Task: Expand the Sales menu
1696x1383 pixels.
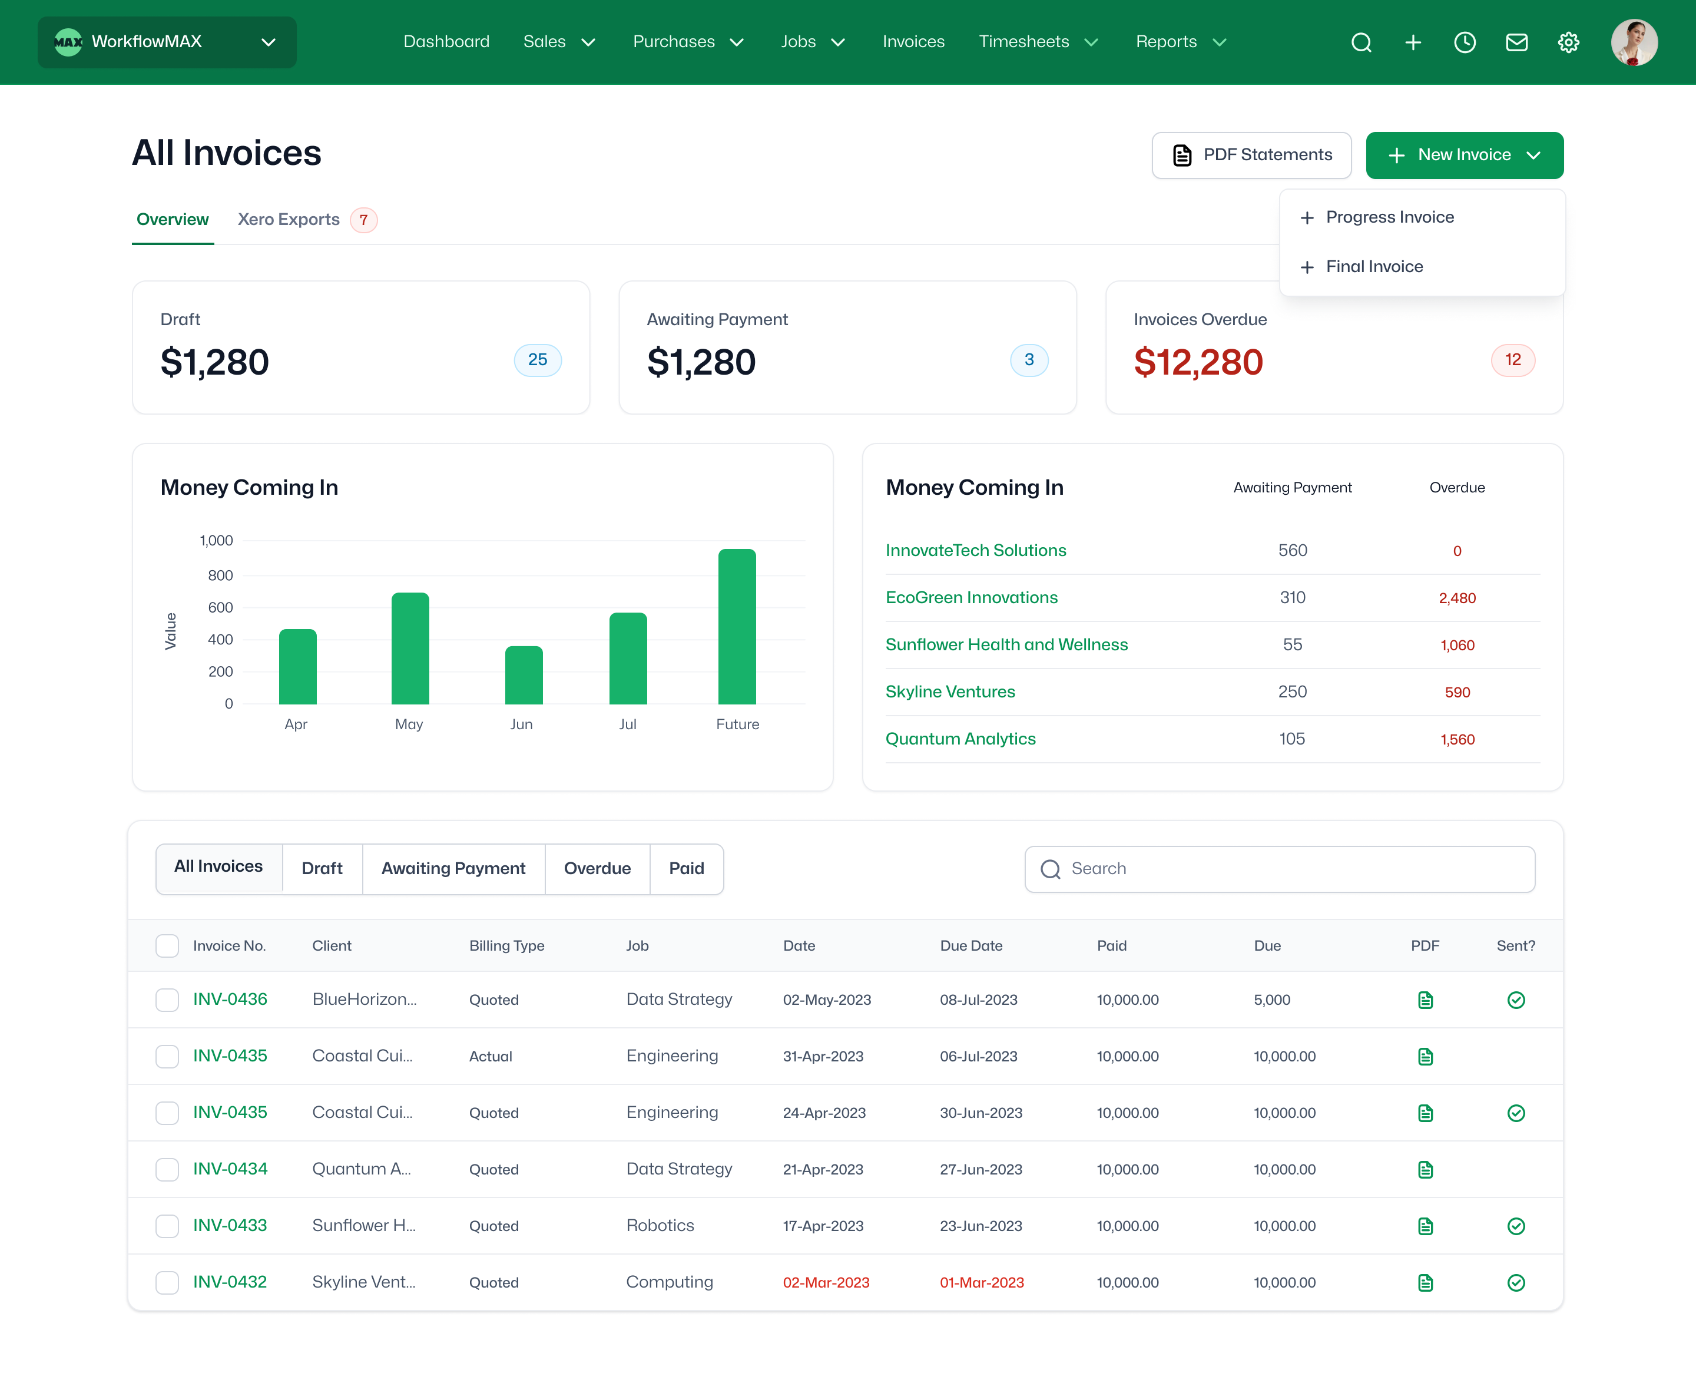Action: tap(559, 42)
